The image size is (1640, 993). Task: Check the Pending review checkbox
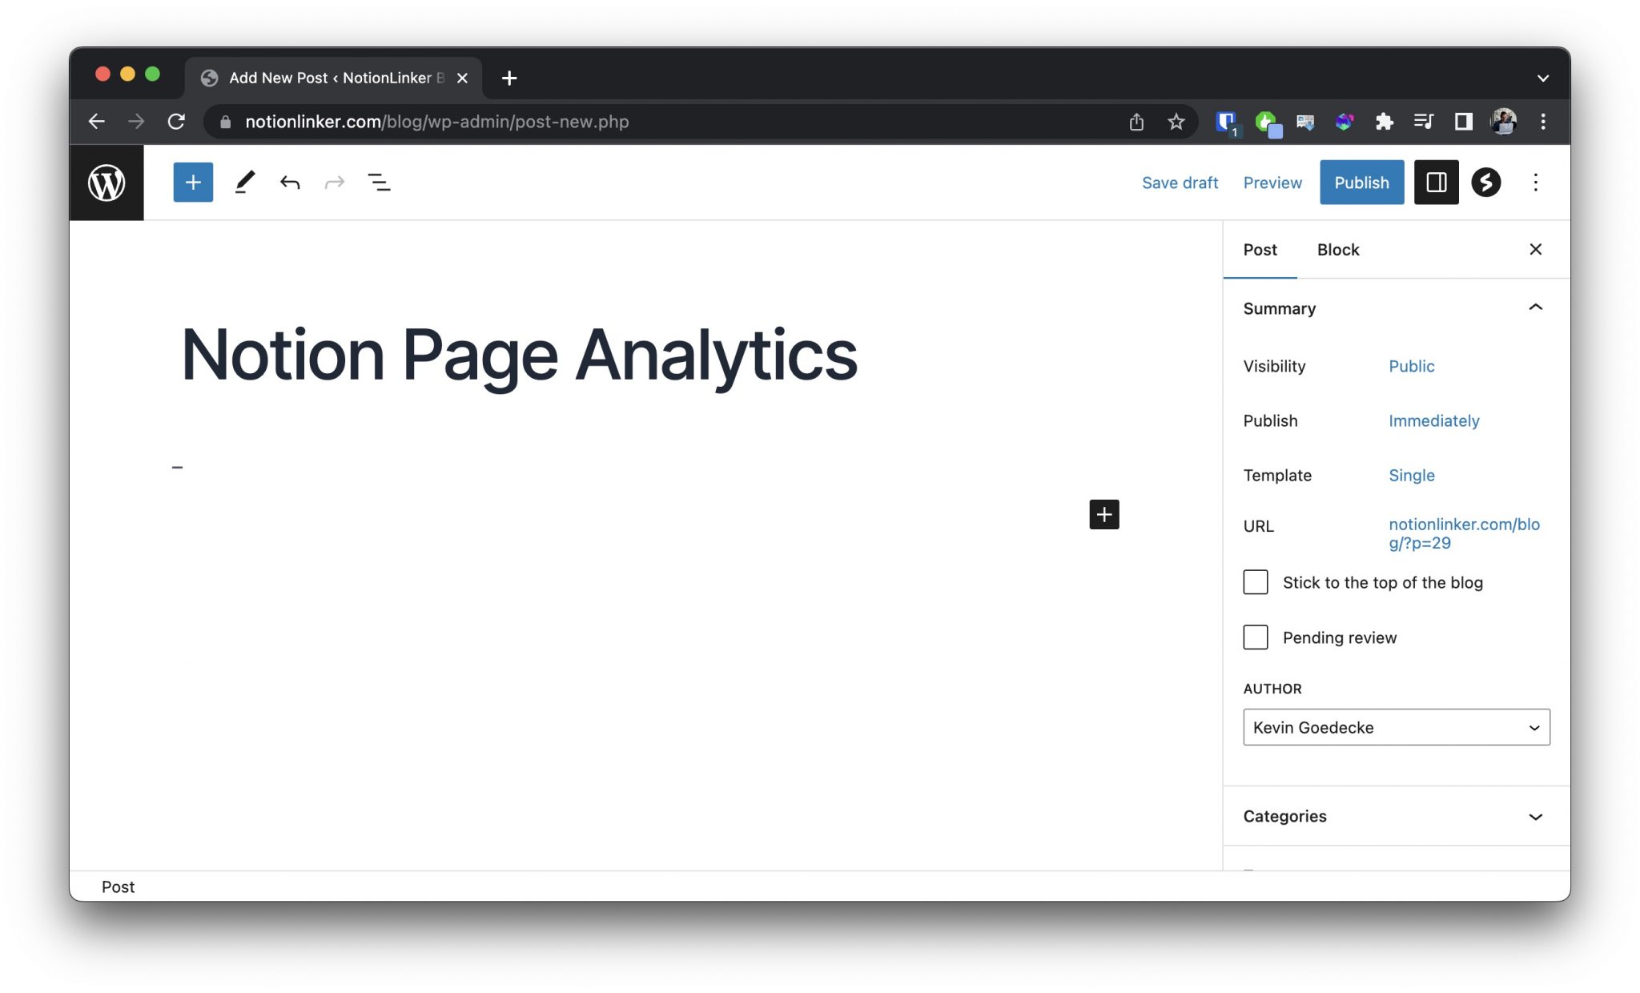click(x=1255, y=637)
